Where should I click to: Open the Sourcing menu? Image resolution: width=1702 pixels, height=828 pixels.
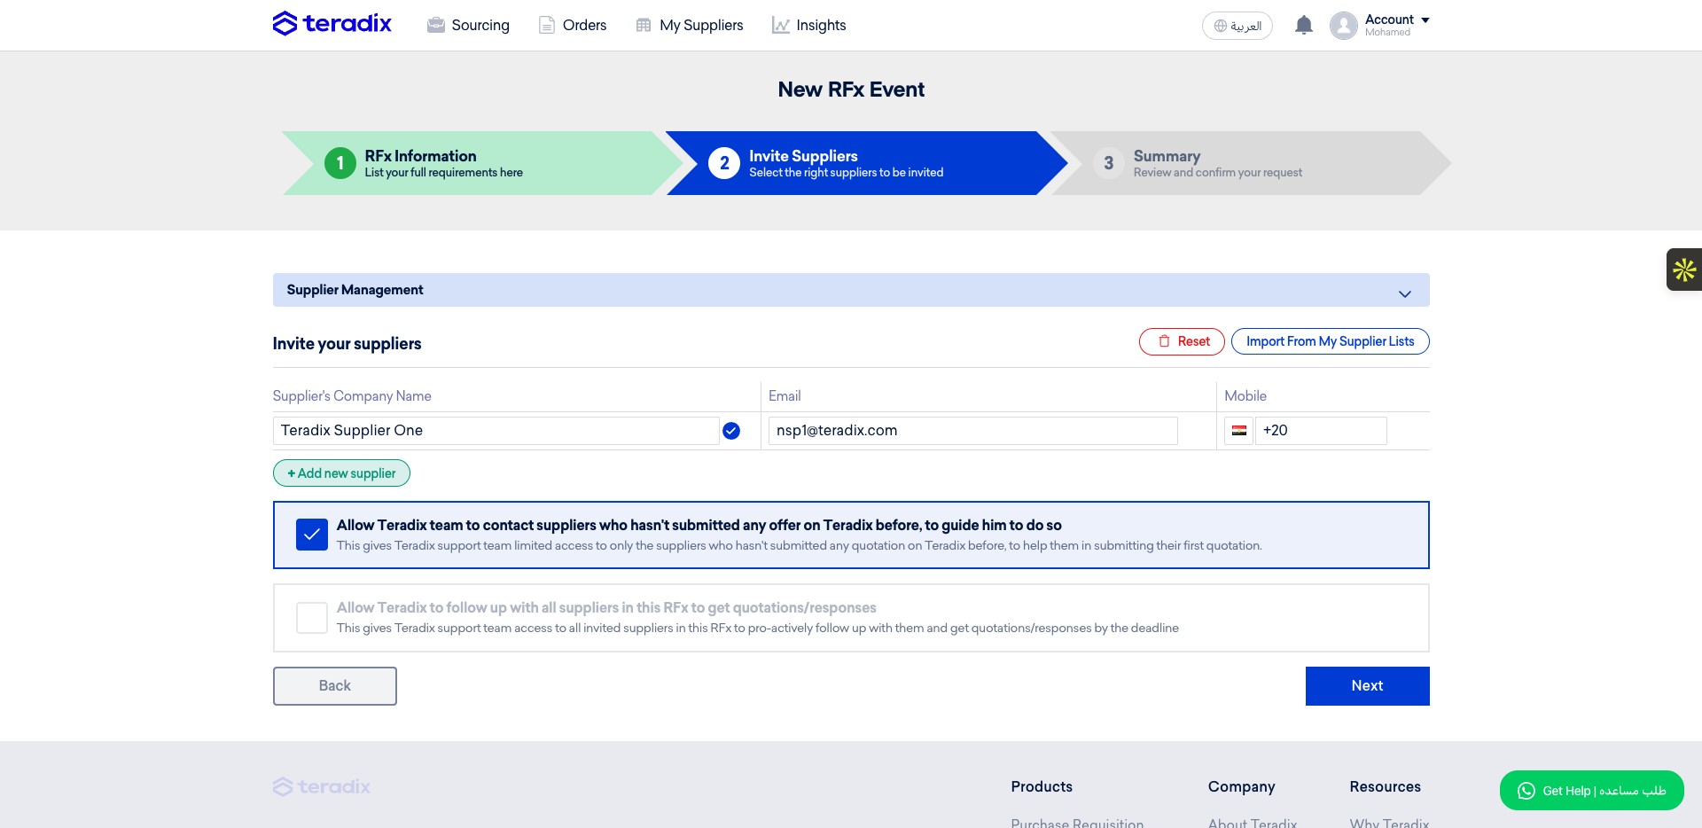pyautogui.click(x=468, y=25)
